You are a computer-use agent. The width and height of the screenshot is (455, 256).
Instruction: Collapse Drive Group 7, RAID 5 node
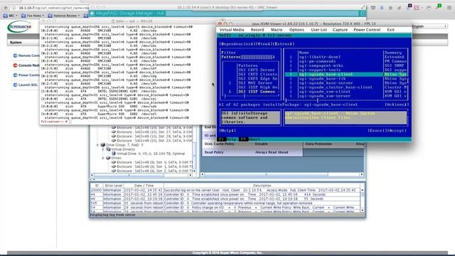98,145
